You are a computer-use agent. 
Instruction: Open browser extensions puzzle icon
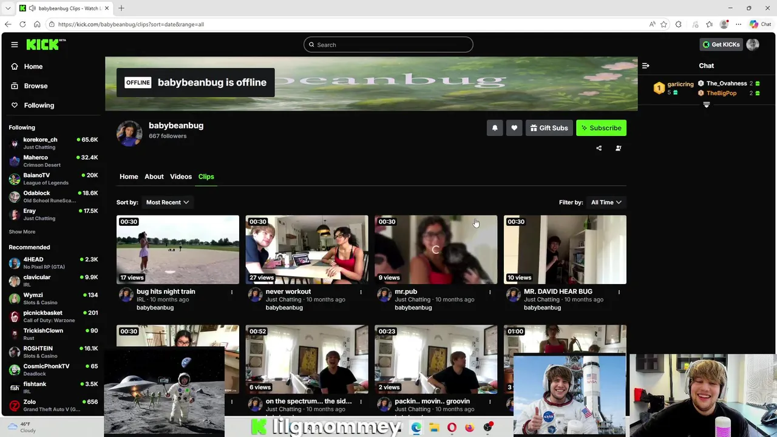coord(679,24)
